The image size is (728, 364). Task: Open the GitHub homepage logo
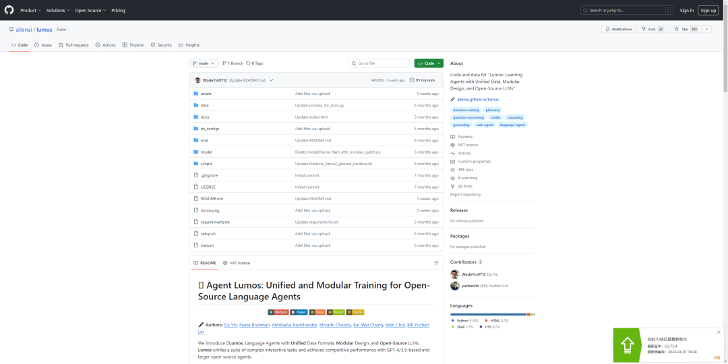click(9, 10)
